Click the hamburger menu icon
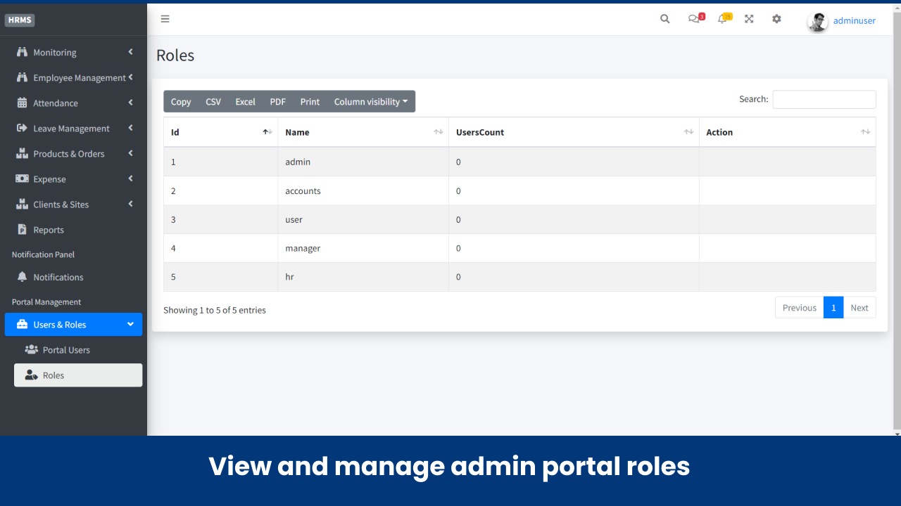Image resolution: width=901 pixels, height=506 pixels. point(165,19)
